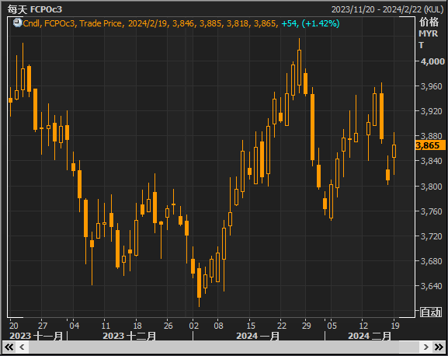Click the +54 (+1.42%) change value
The width and height of the screenshot is (448, 356).
click(311, 23)
